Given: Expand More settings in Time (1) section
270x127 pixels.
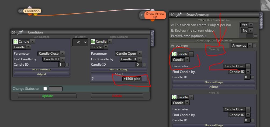Looking at the screenshot, I should coord(214,82).
